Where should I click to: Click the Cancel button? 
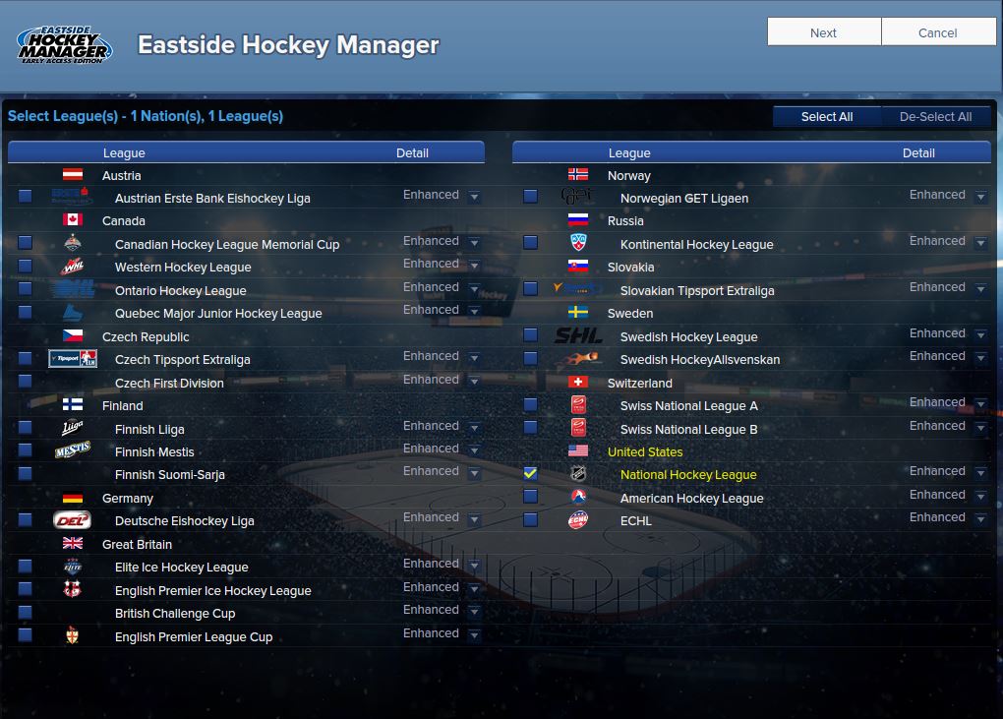click(938, 32)
